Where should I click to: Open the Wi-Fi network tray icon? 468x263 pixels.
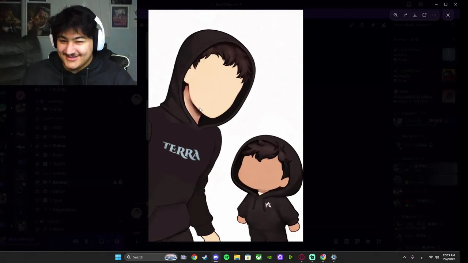(431, 257)
